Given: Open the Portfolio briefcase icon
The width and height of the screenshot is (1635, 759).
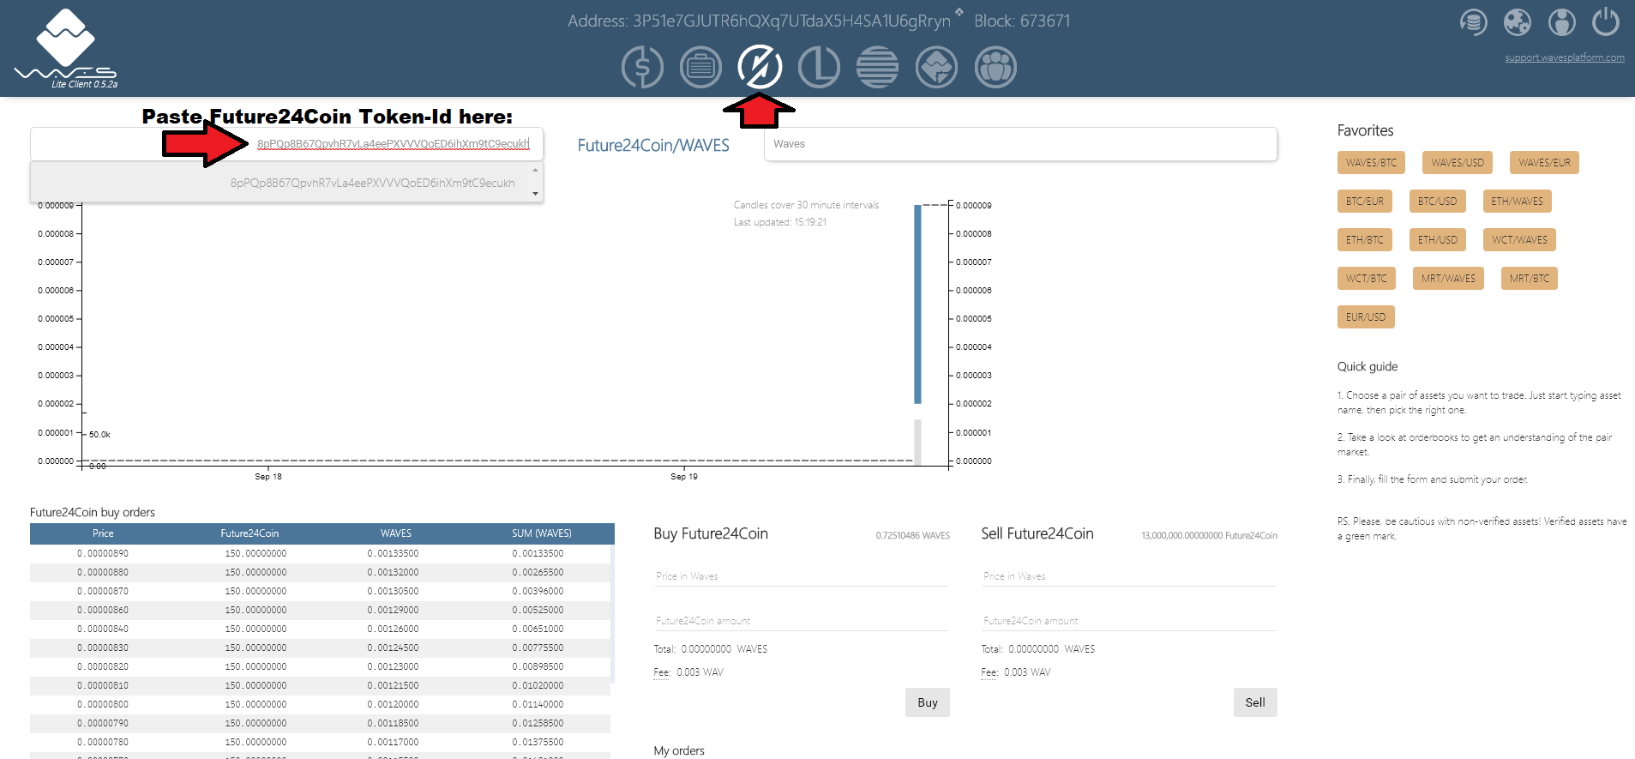Looking at the screenshot, I should coord(700,67).
